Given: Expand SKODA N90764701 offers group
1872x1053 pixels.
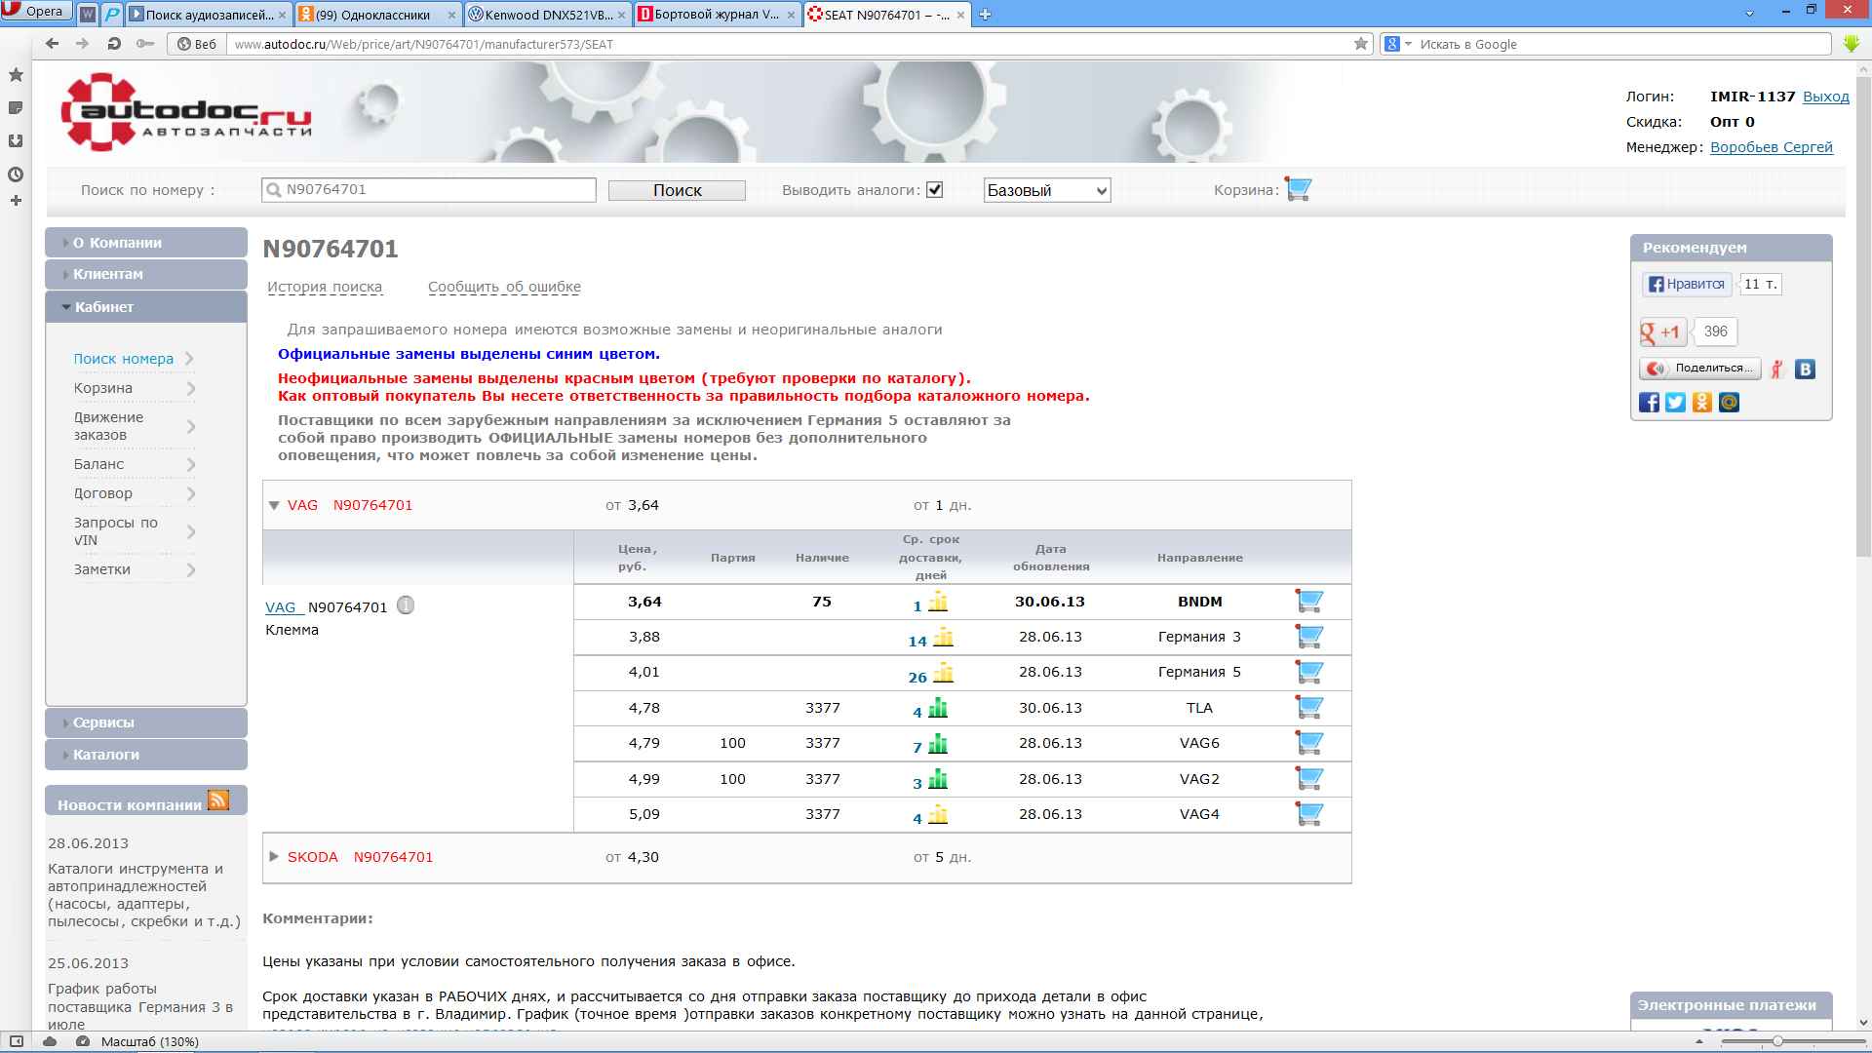Looking at the screenshot, I should [275, 857].
